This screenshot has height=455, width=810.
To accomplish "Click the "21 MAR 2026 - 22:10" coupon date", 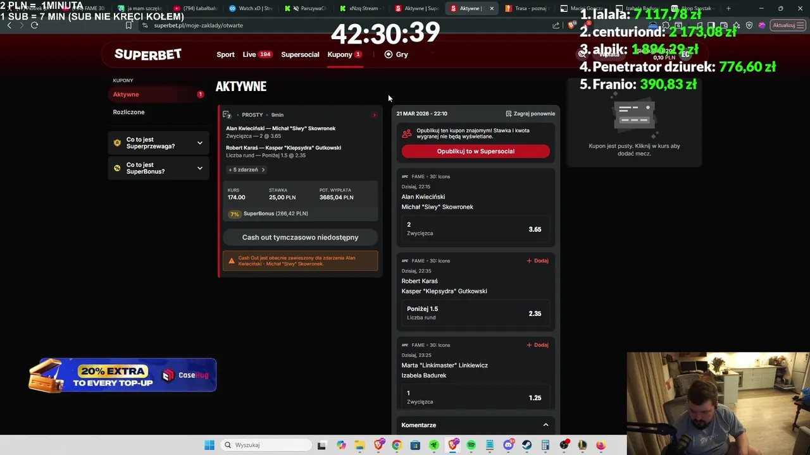I will pyautogui.click(x=422, y=114).
